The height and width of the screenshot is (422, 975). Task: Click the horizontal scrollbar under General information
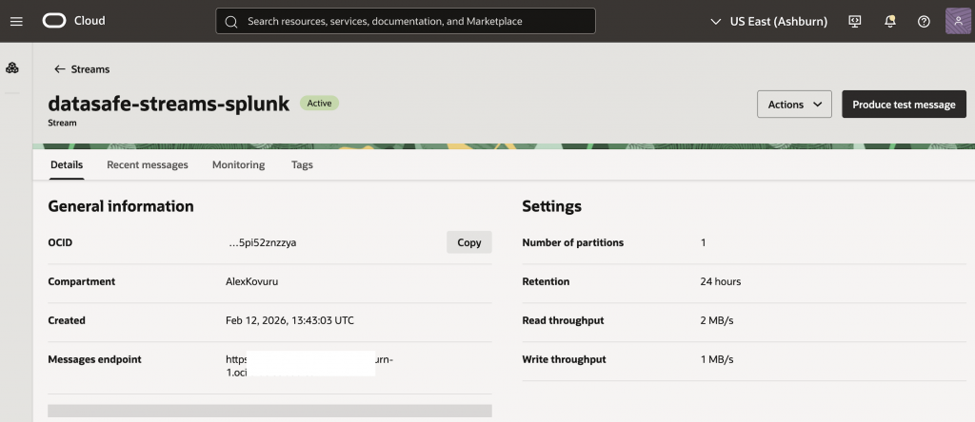click(269, 411)
